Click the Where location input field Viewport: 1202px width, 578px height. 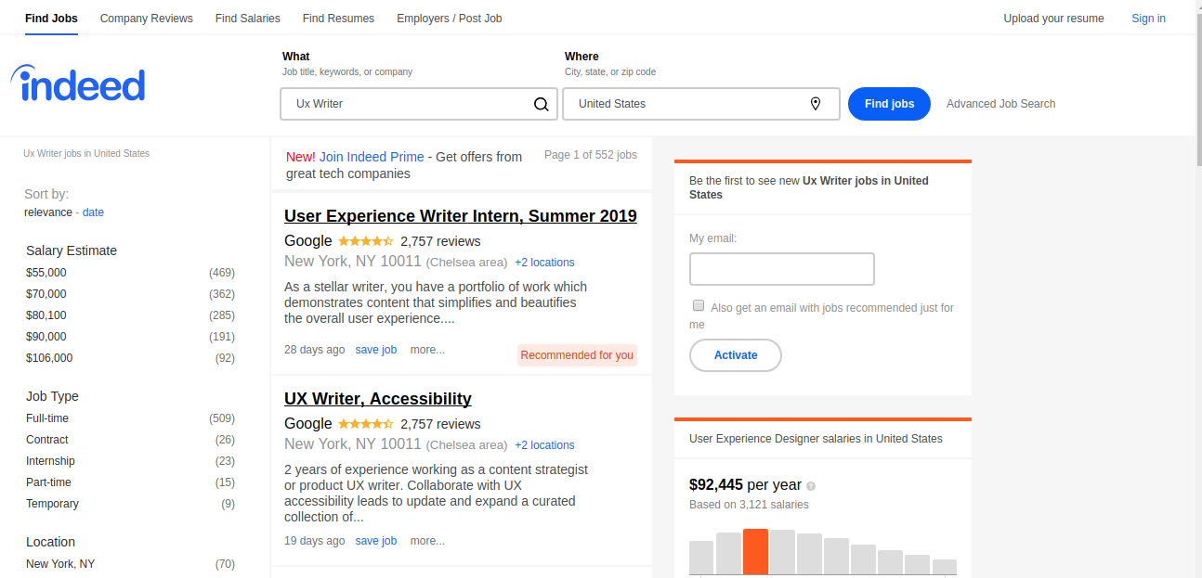(x=701, y=104)
